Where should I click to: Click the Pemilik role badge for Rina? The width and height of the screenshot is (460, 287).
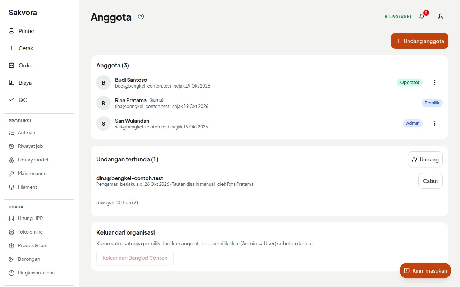pos(432,103)
